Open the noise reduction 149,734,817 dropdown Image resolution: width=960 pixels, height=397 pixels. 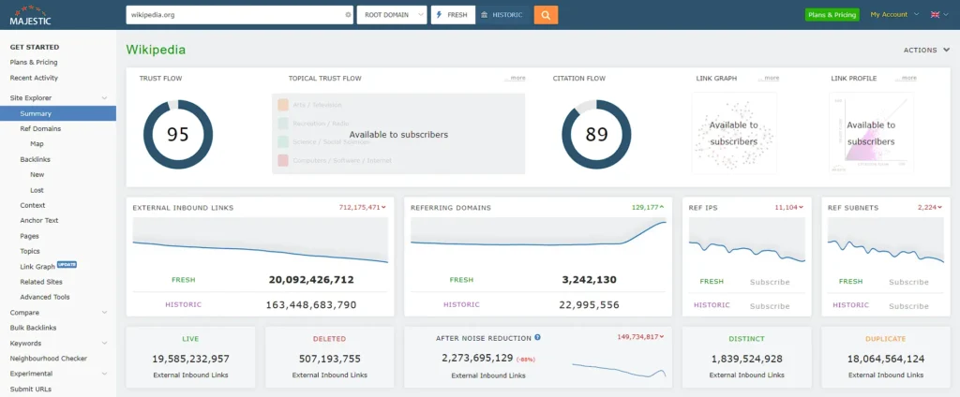[640, 336]
